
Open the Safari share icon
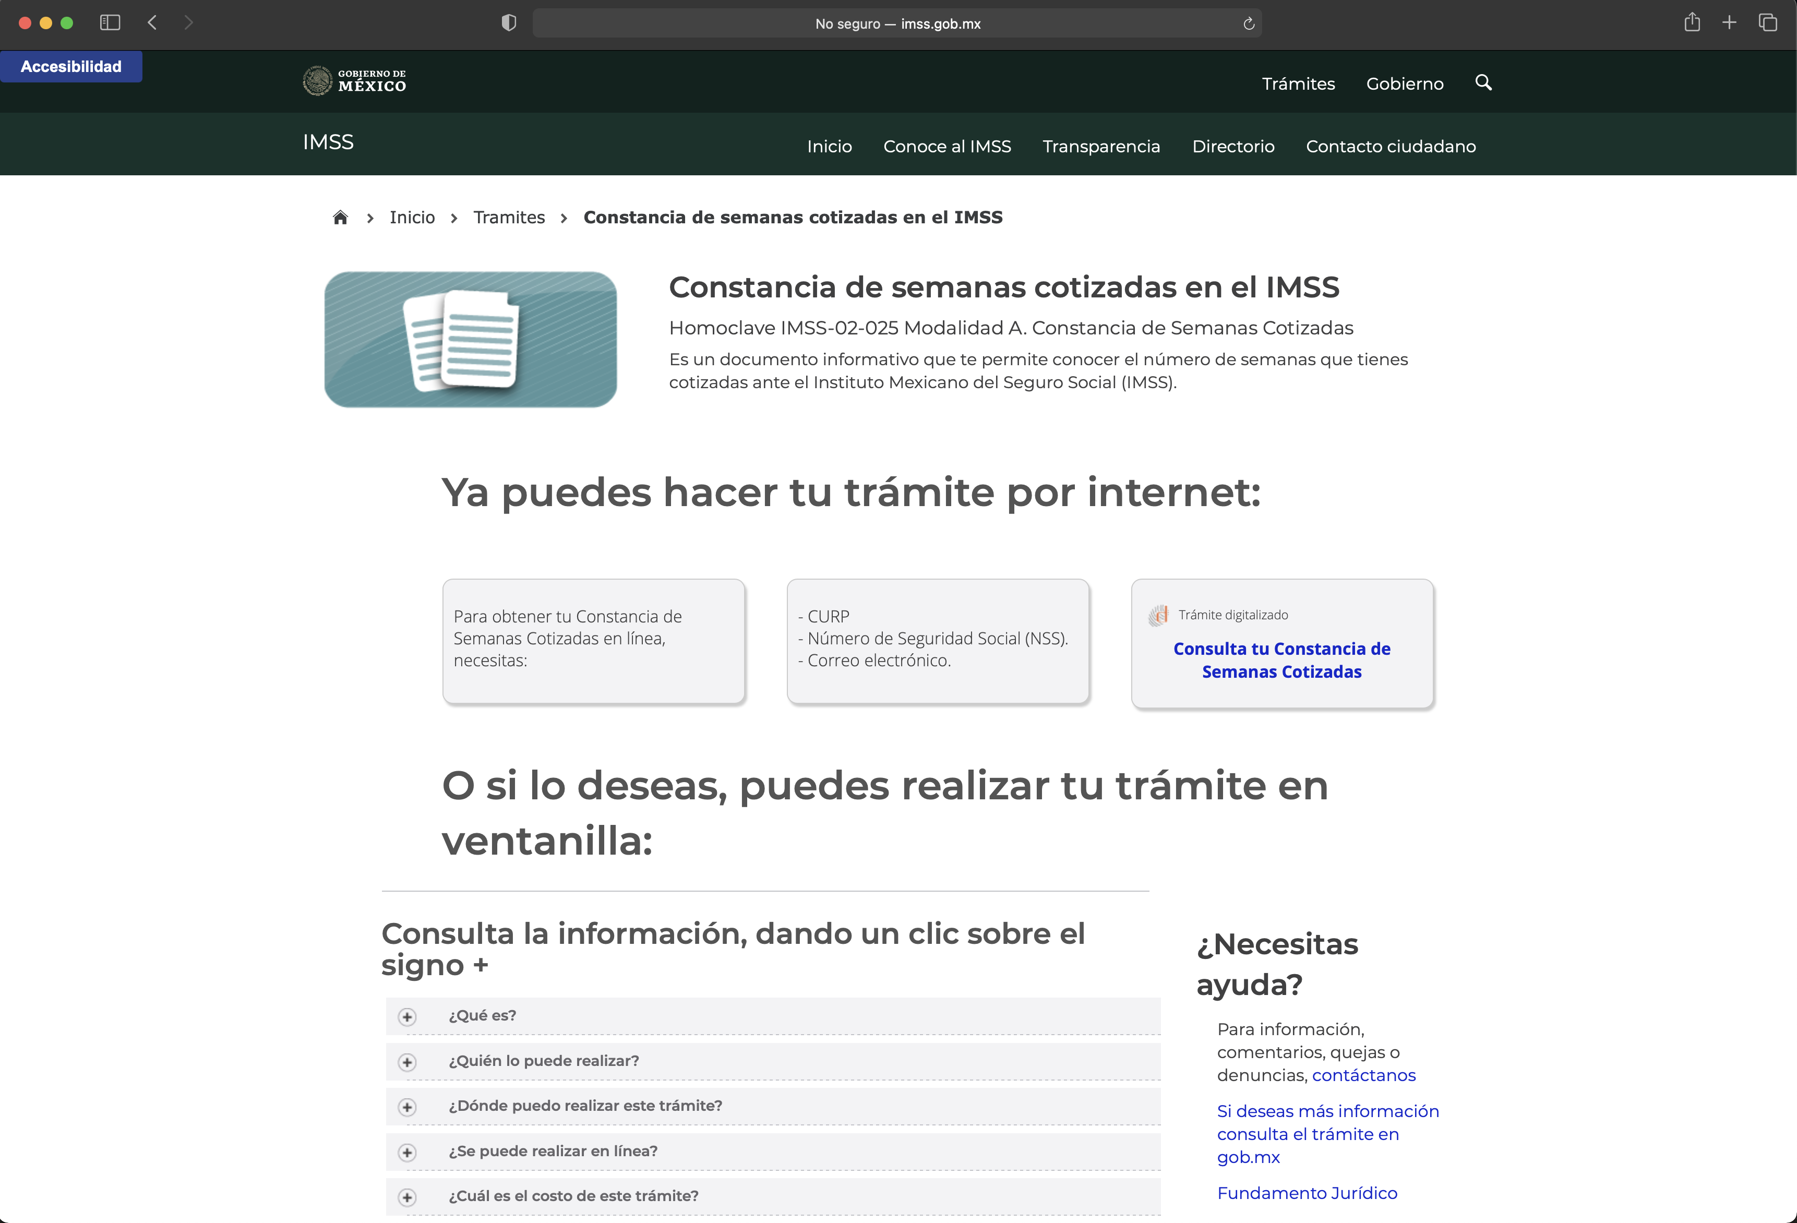coord(1692,22)
